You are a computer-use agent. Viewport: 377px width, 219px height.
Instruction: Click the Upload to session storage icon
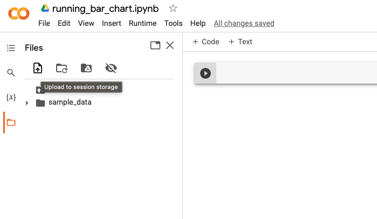(37, 68)
